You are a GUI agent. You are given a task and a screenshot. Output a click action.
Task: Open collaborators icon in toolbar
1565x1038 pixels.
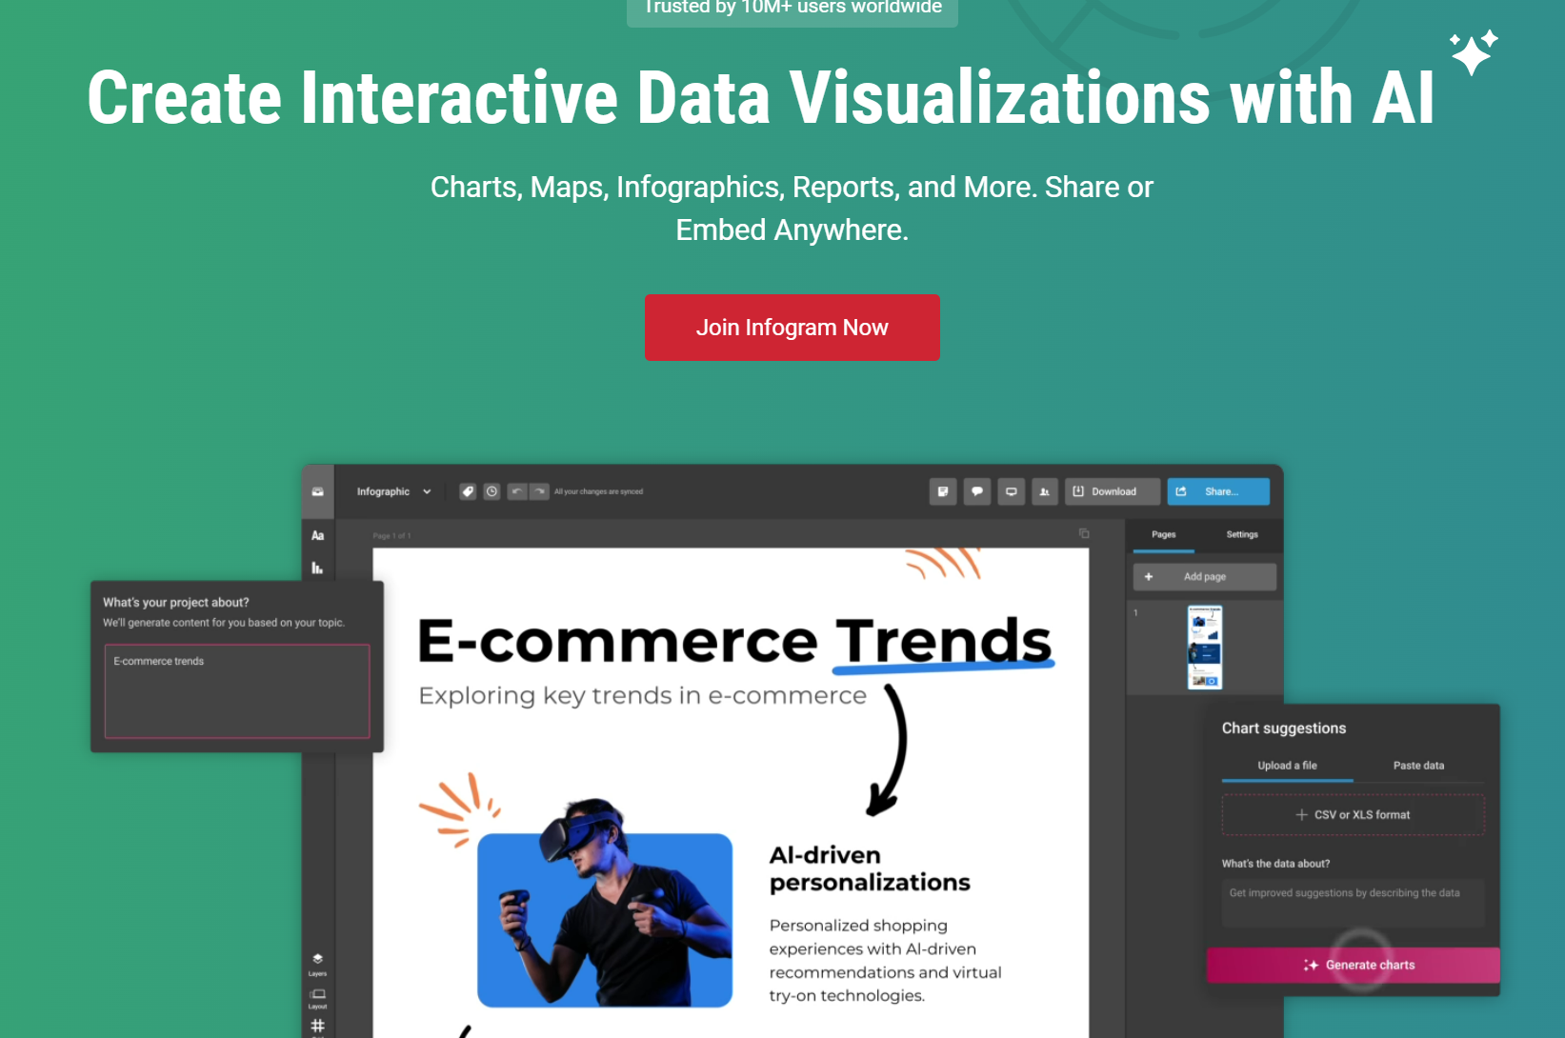pos(1044,491)
